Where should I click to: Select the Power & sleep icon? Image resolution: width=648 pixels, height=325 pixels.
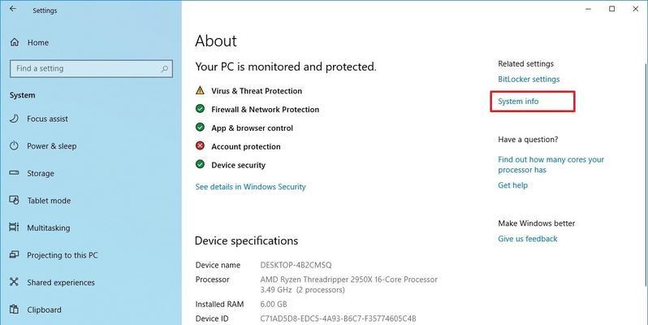click(x=14, y=145)
